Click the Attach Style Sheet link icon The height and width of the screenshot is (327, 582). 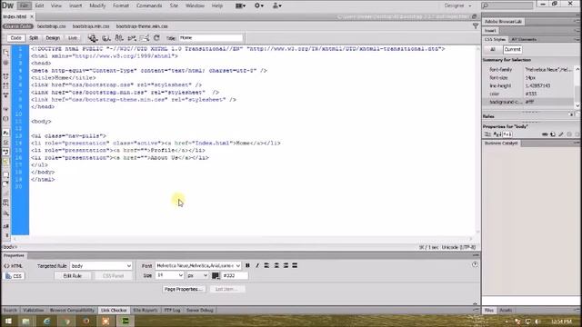[545, 134]
